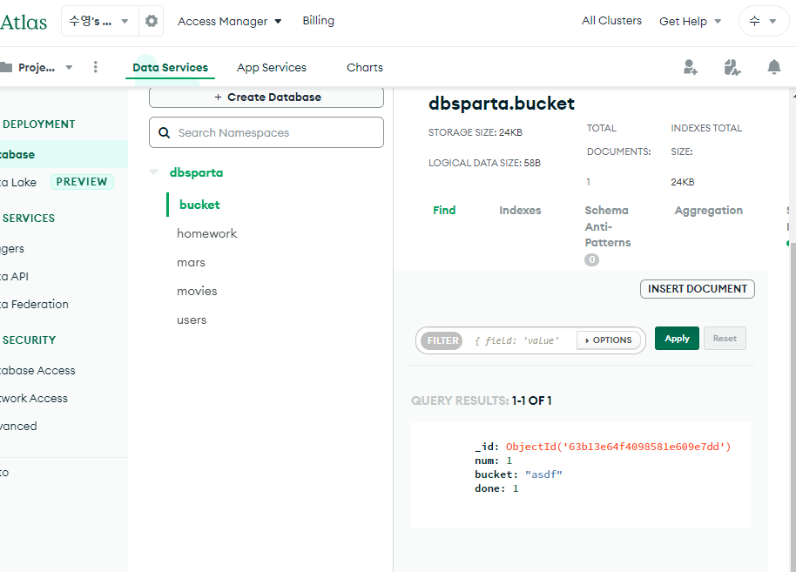Reset the query filter
Viewport: 796px width, 572px height.
click(725, 339)
